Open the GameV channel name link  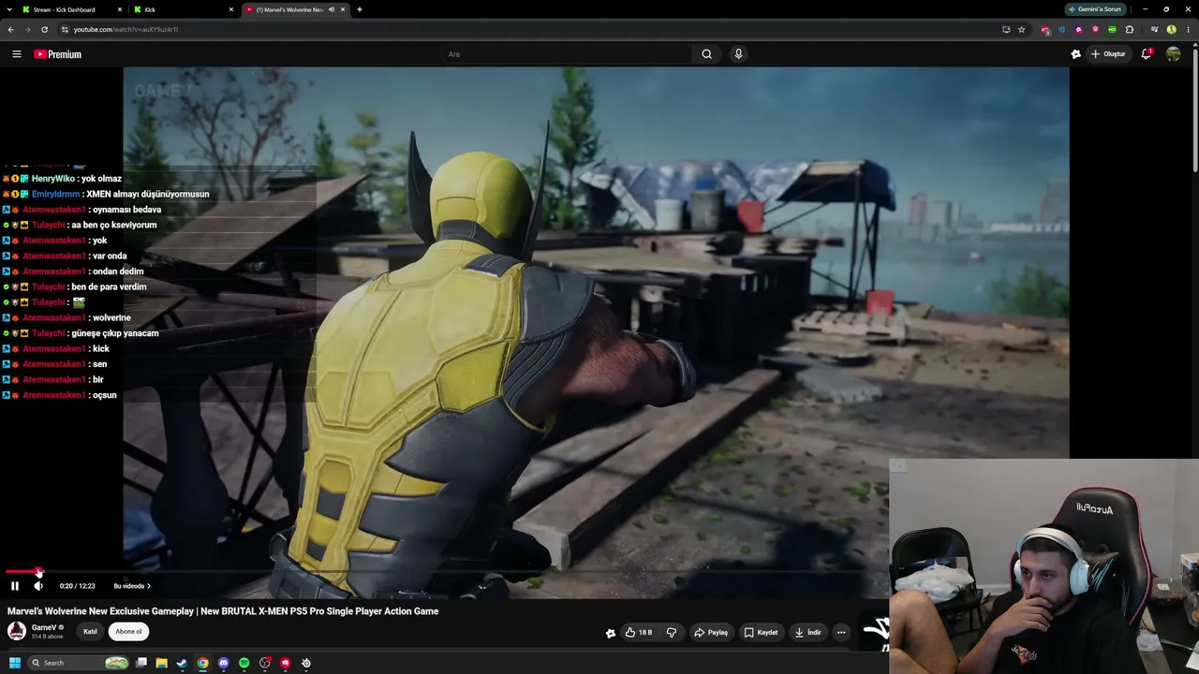(x=44, y=627)
